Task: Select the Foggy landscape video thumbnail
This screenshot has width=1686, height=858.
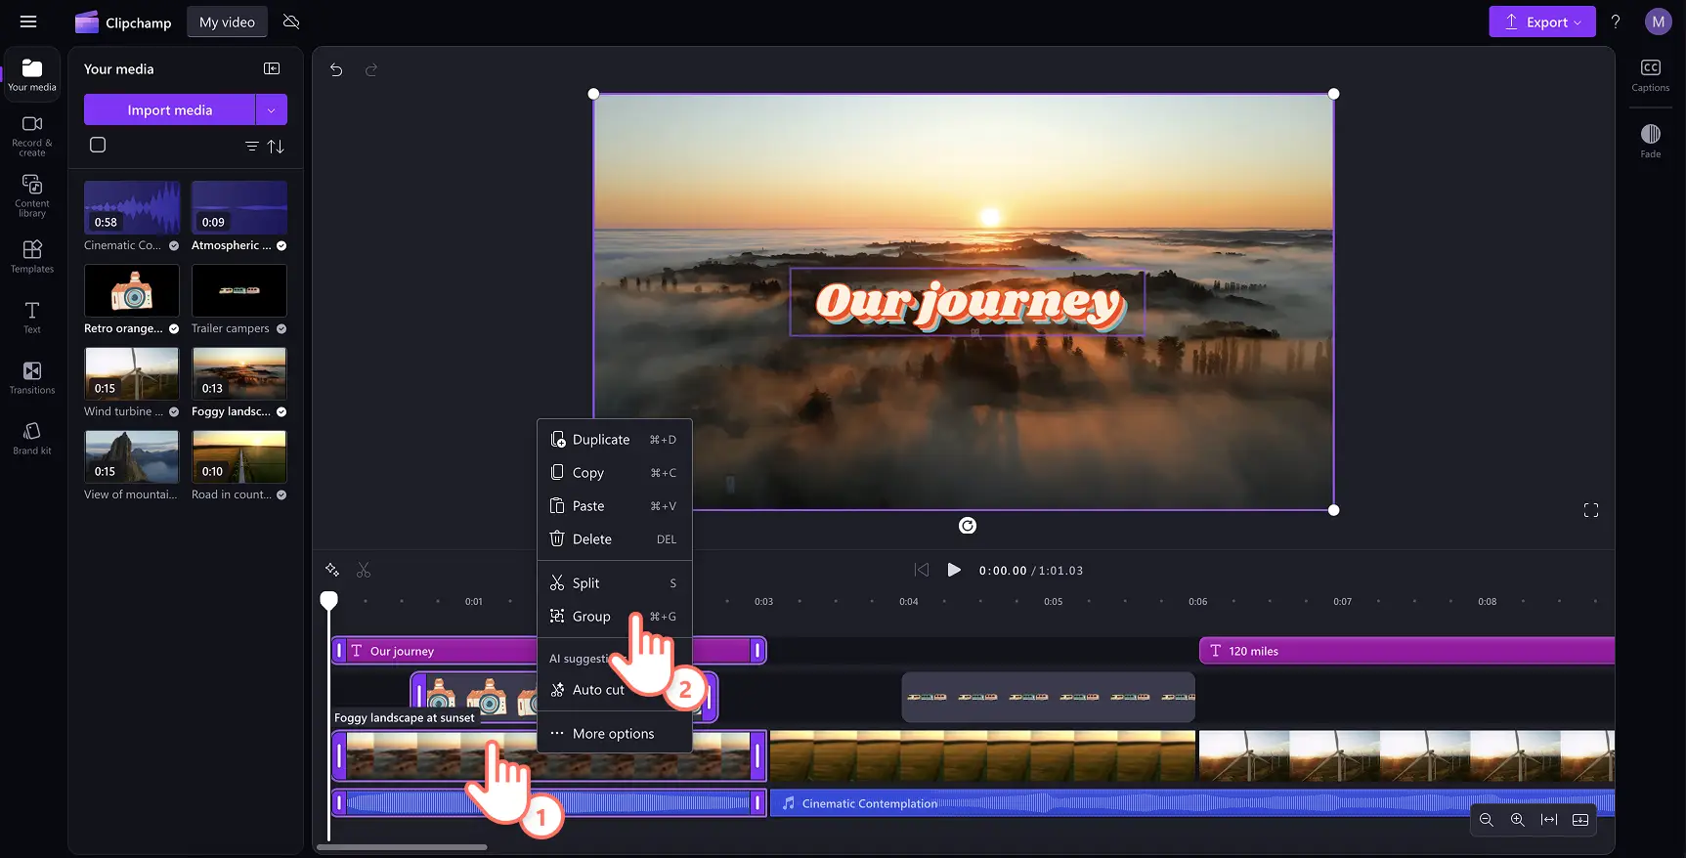Action: click(x=239, y=373)
